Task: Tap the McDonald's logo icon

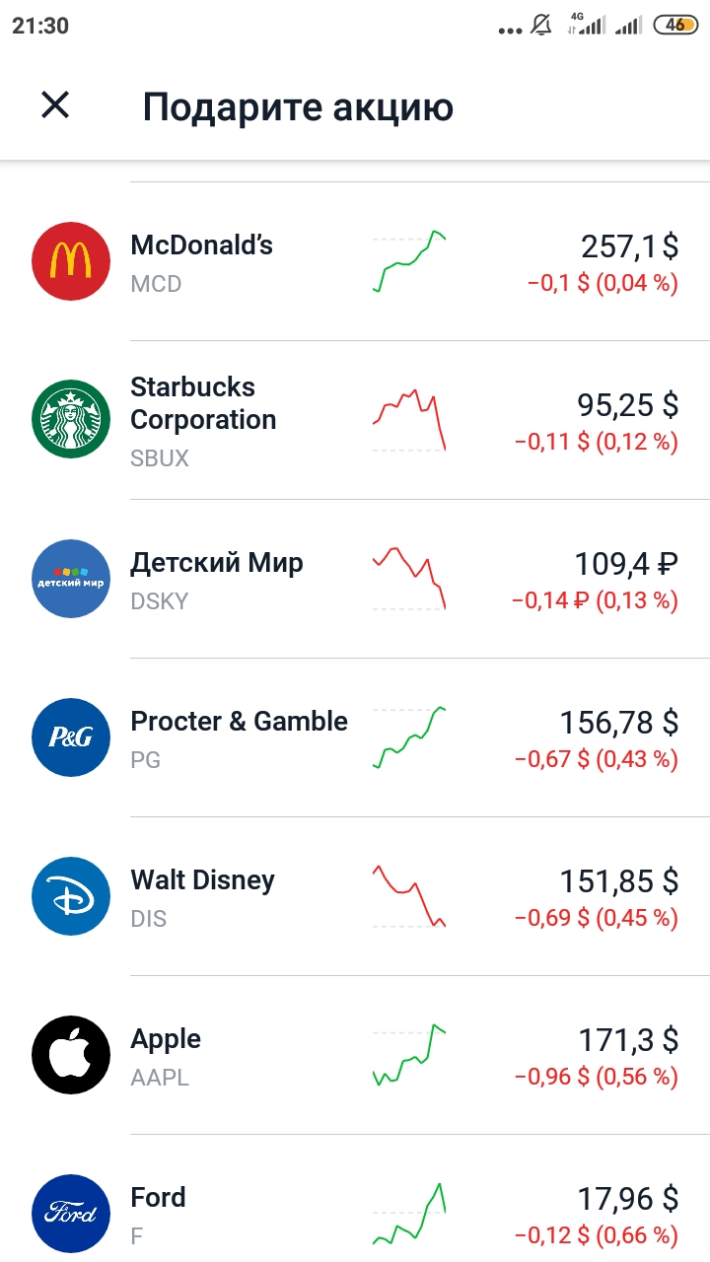Action: click(71, 261)
